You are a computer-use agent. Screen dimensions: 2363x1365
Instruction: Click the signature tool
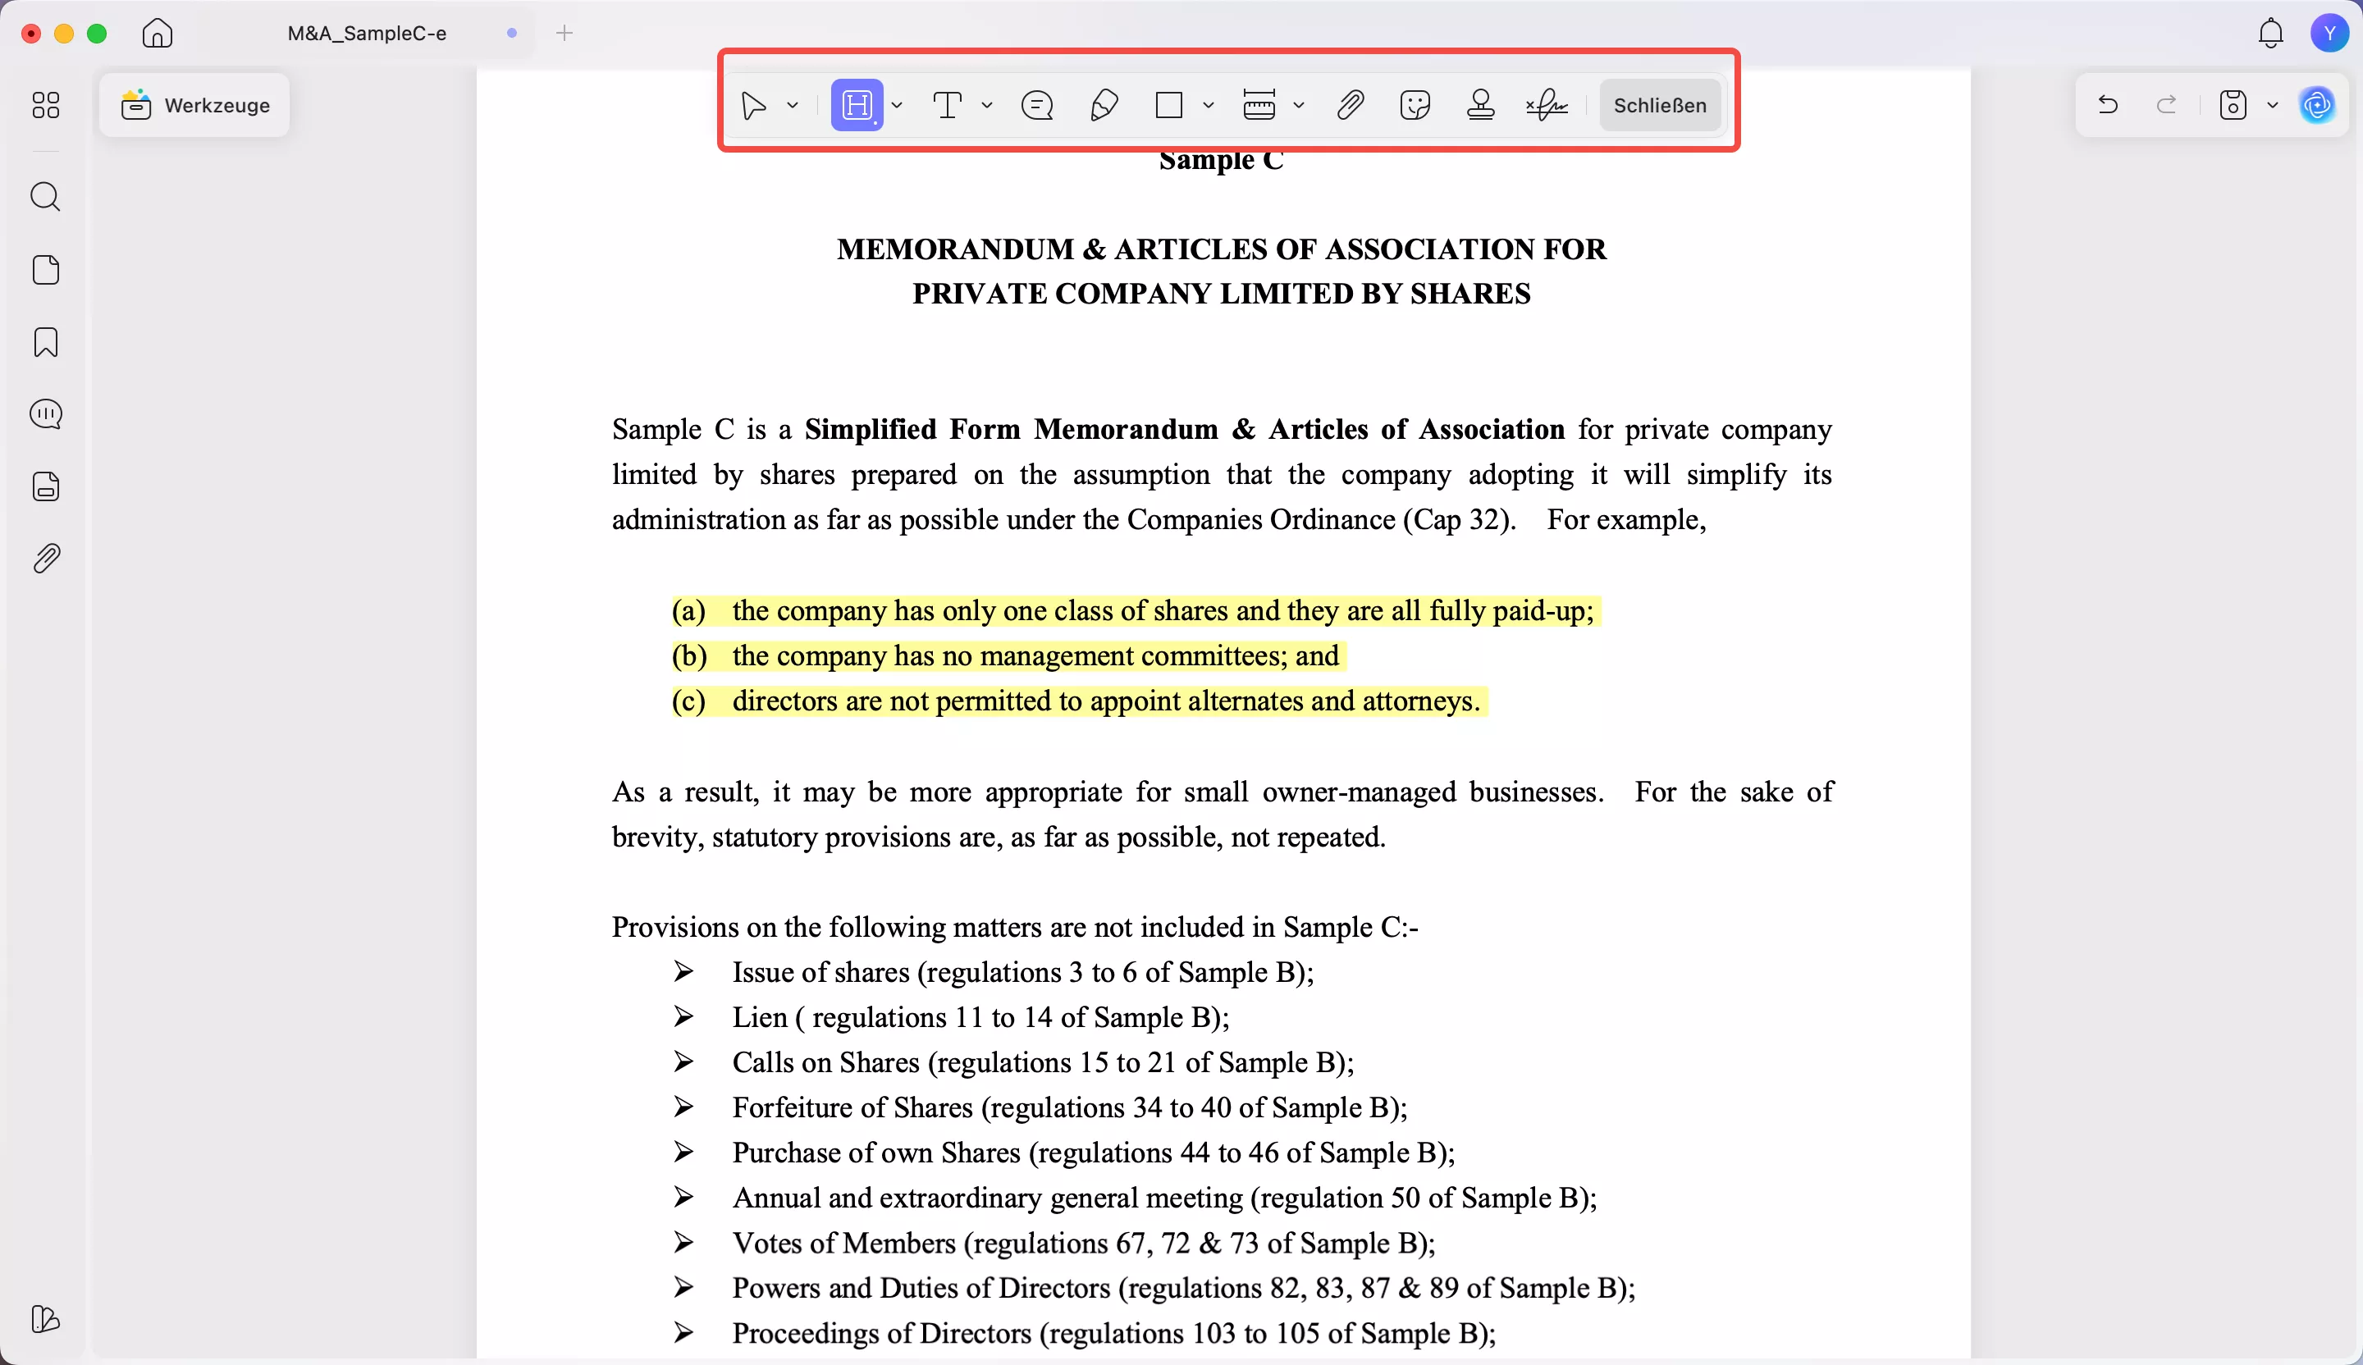click(x=1547, y=105)
